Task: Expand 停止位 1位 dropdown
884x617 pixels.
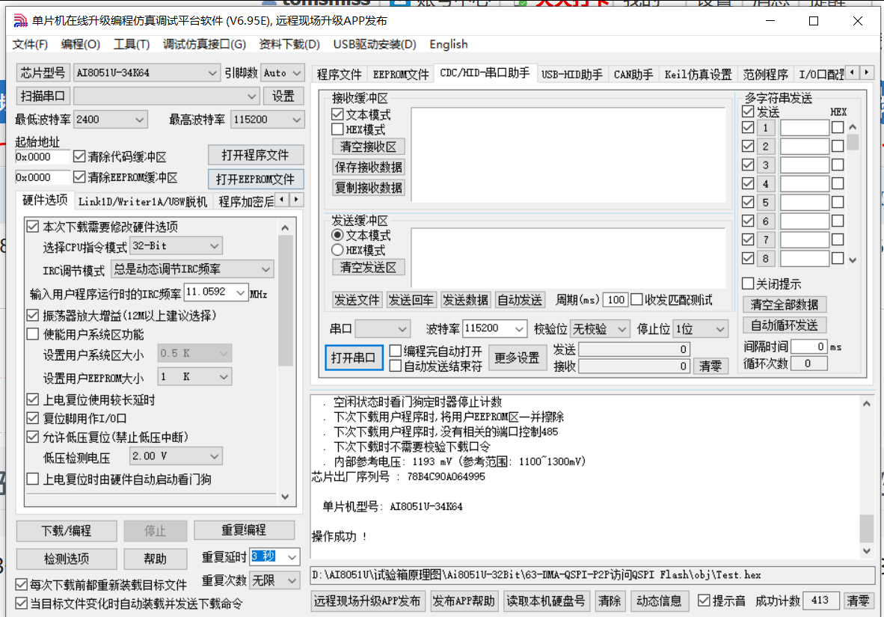Action: point(720,329)
